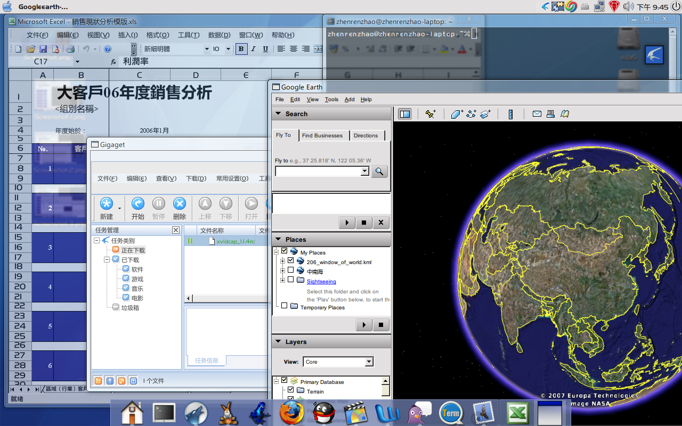Click Gigaget 打开 open icon
682x426 pixels.
pyautogui.click(x=251, y=203)
